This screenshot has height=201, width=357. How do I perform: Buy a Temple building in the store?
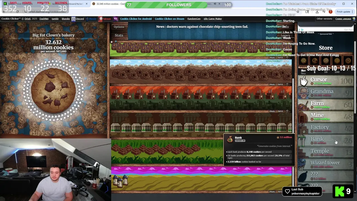(x=326, y=152)
